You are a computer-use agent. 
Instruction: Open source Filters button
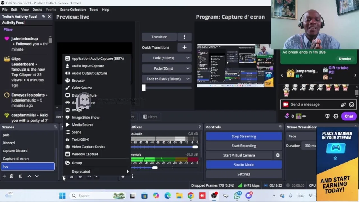point(150,117)
